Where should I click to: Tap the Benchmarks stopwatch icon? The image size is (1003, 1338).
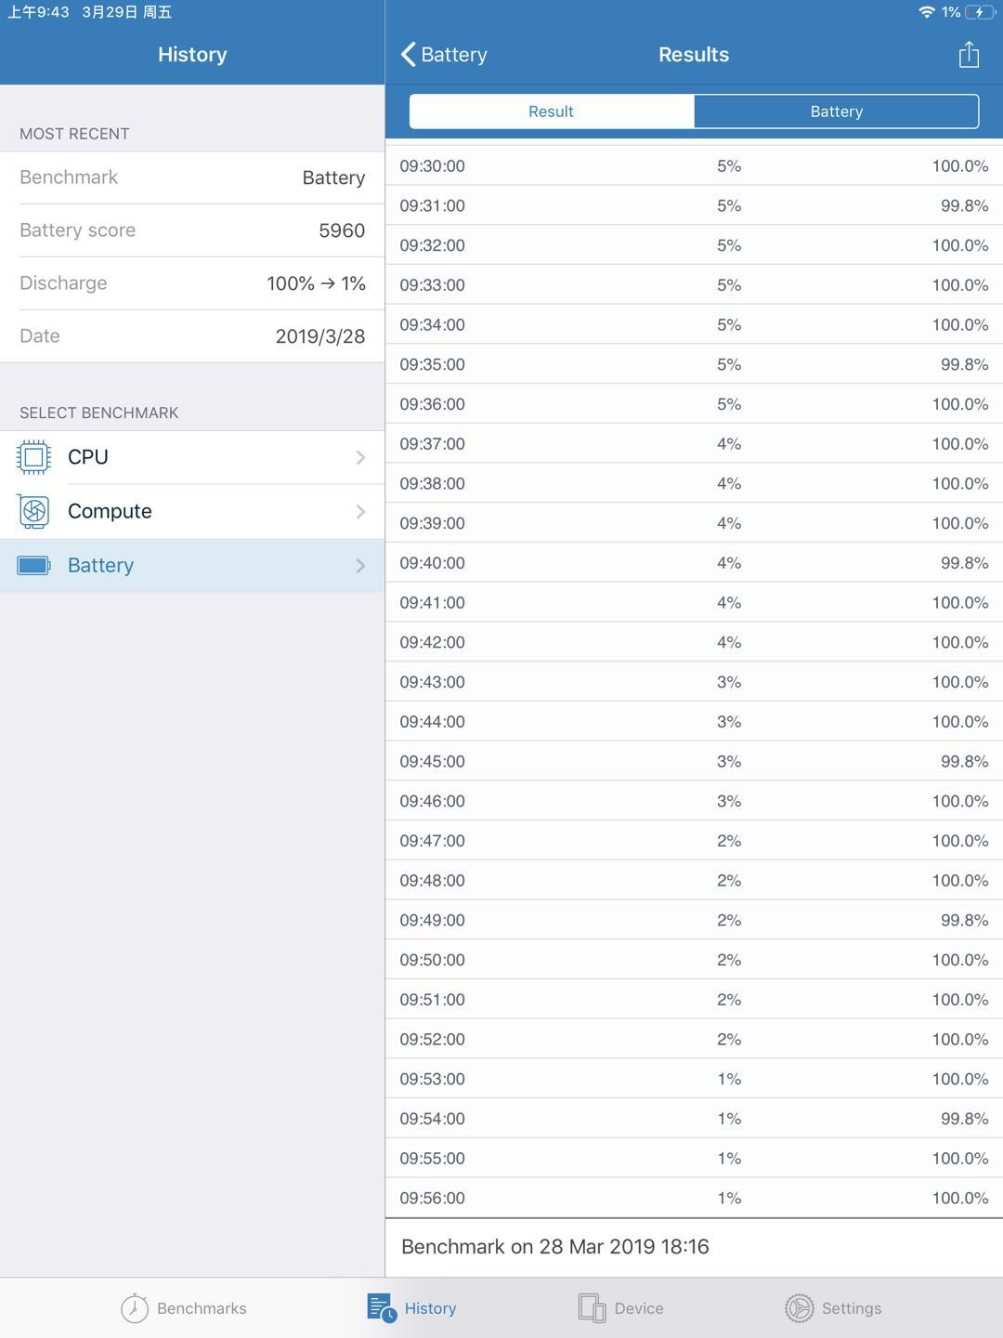(x=133, y=1307)
